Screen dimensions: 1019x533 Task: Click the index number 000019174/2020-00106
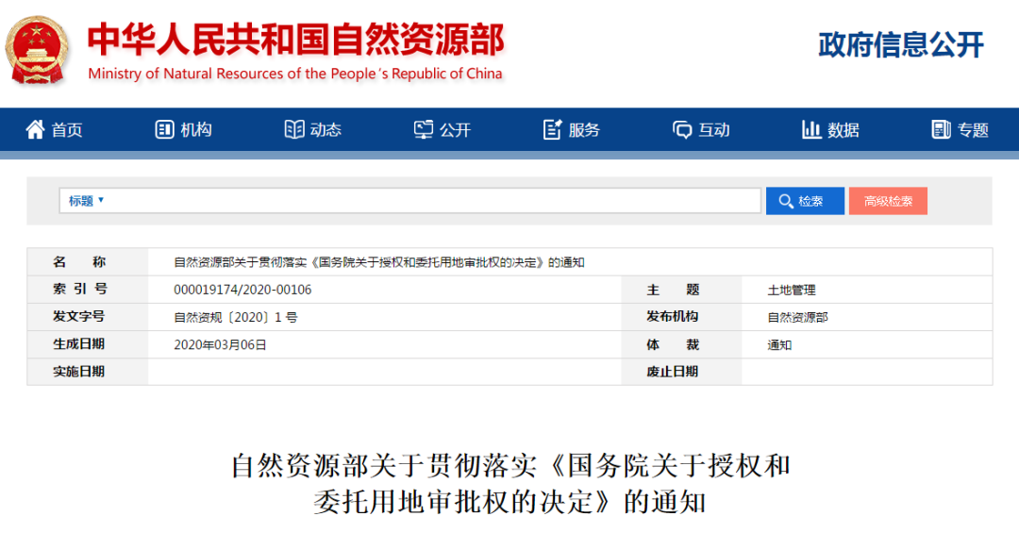tap(242, 290)
